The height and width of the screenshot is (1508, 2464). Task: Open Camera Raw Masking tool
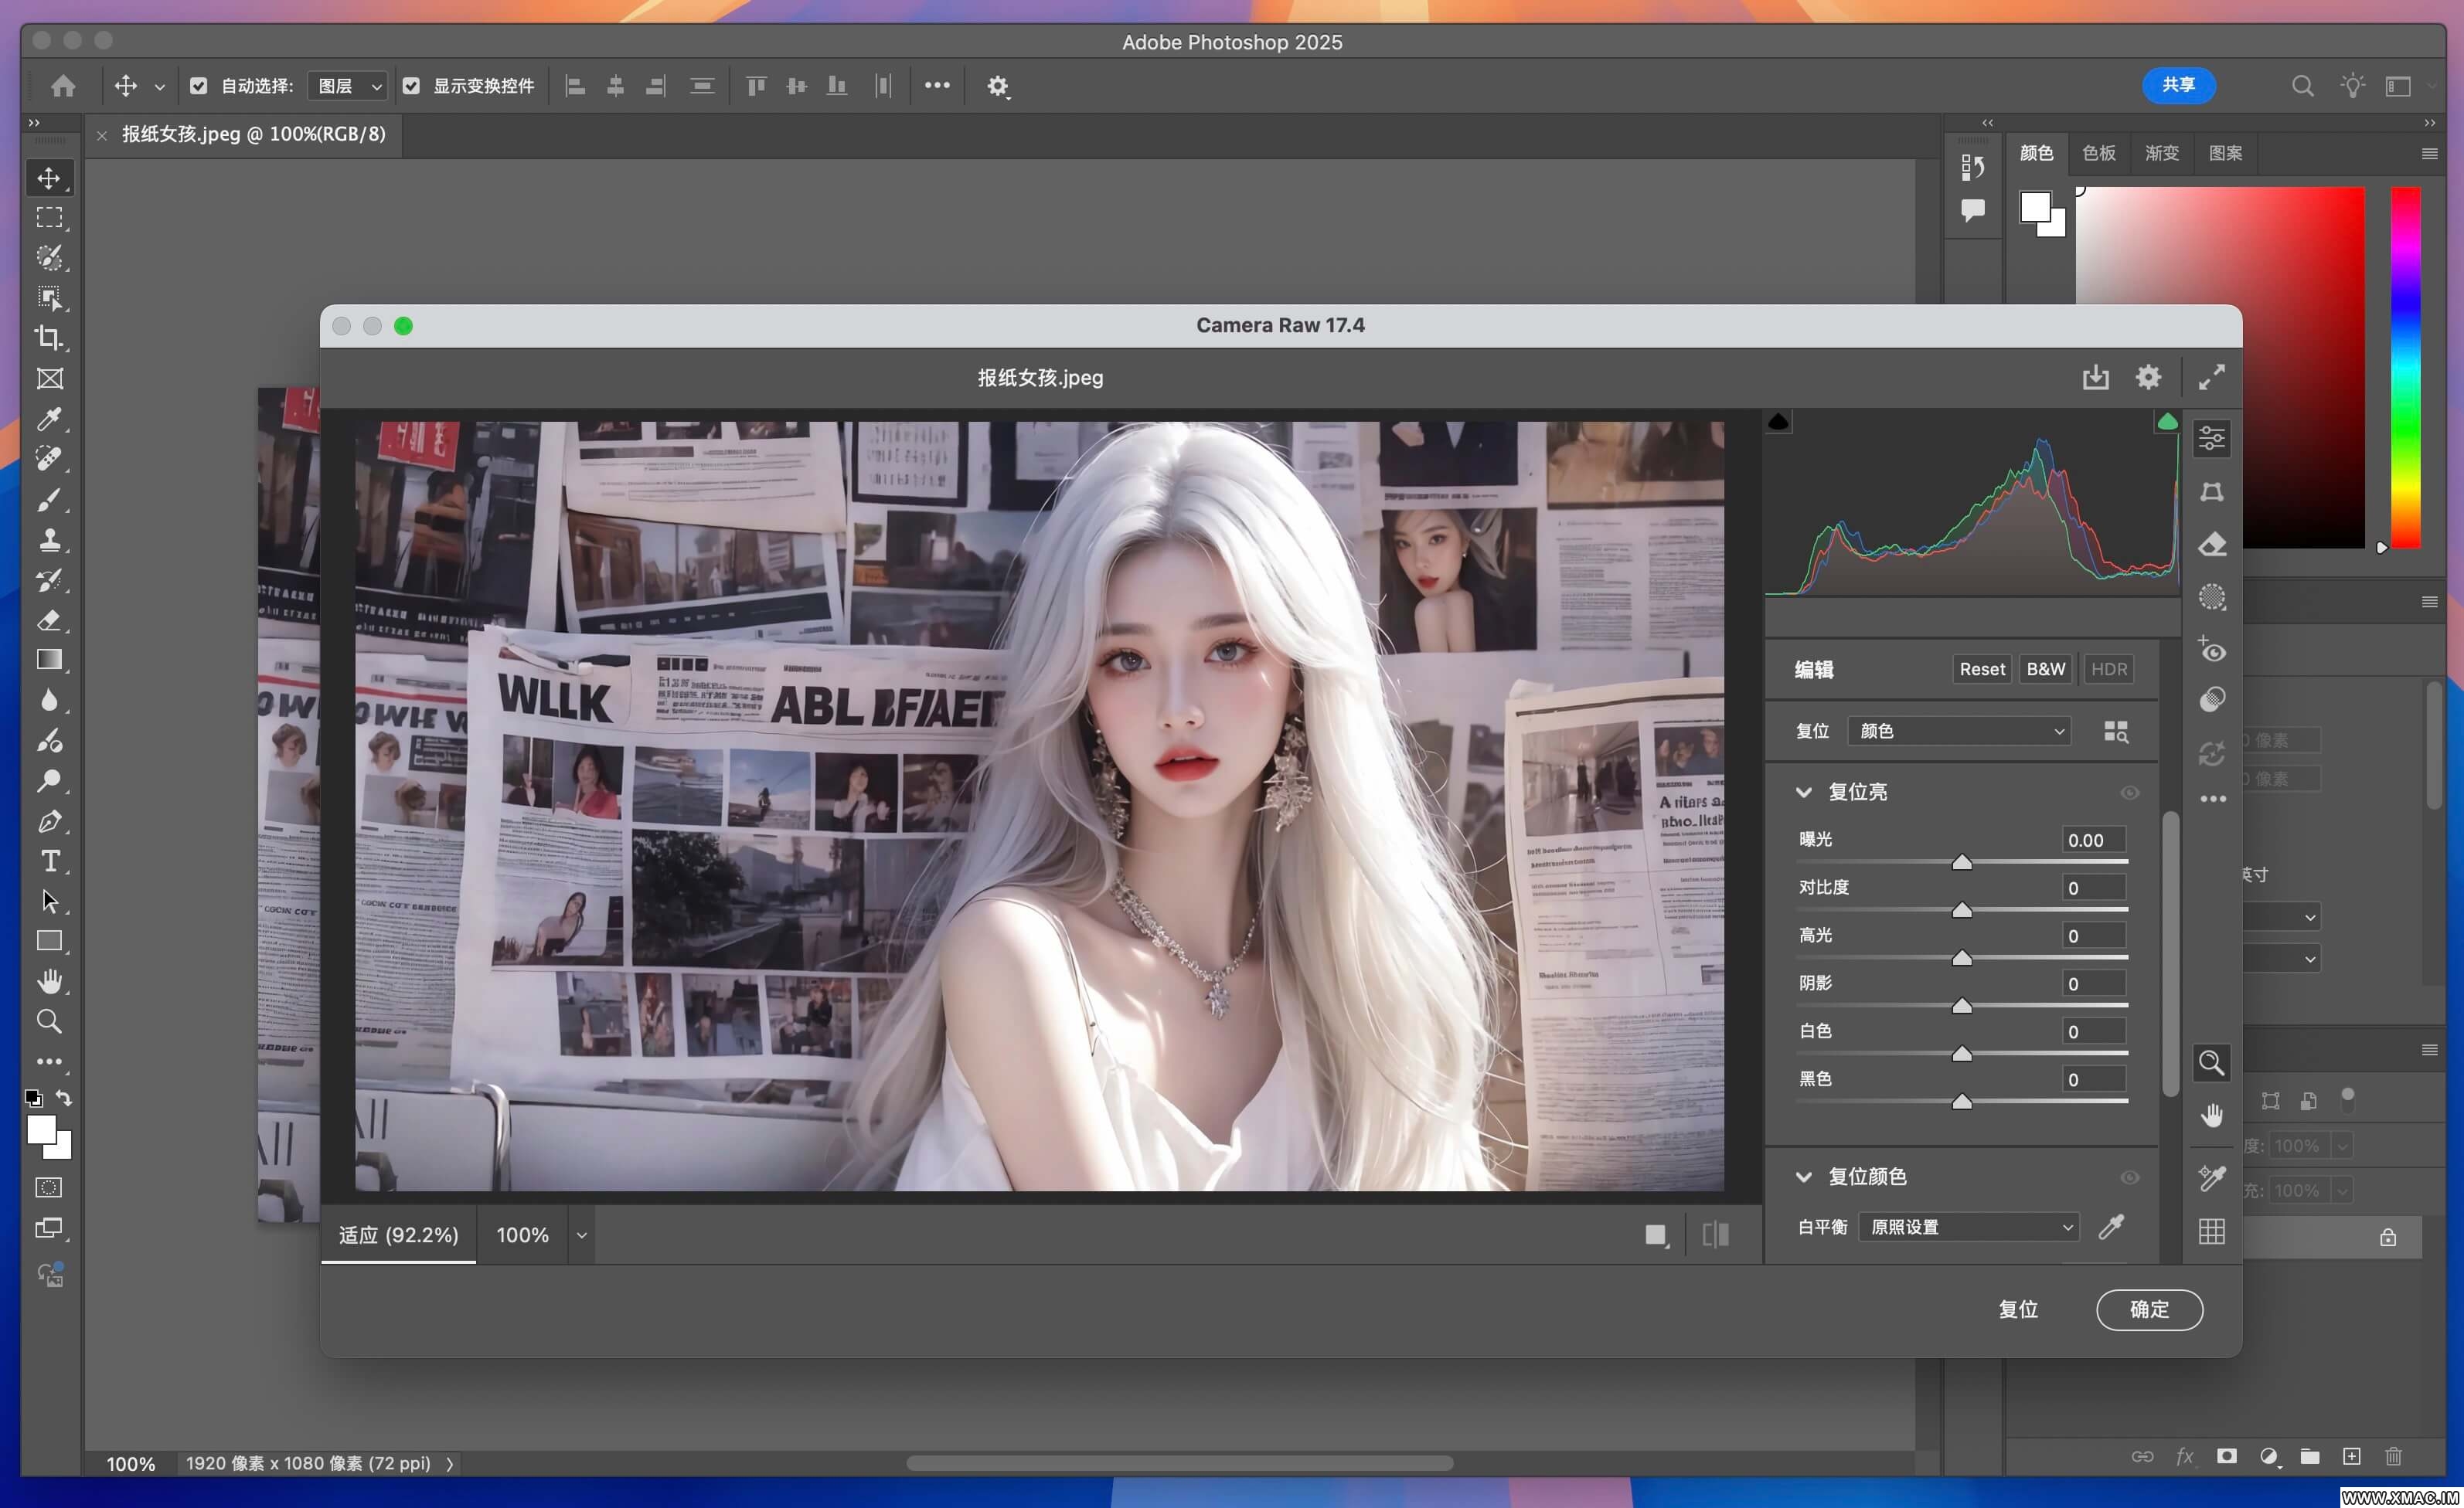tap(2212, 598)
